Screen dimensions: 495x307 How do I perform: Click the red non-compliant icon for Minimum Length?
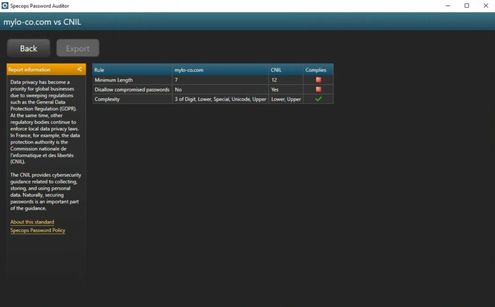tap(319, 80)
